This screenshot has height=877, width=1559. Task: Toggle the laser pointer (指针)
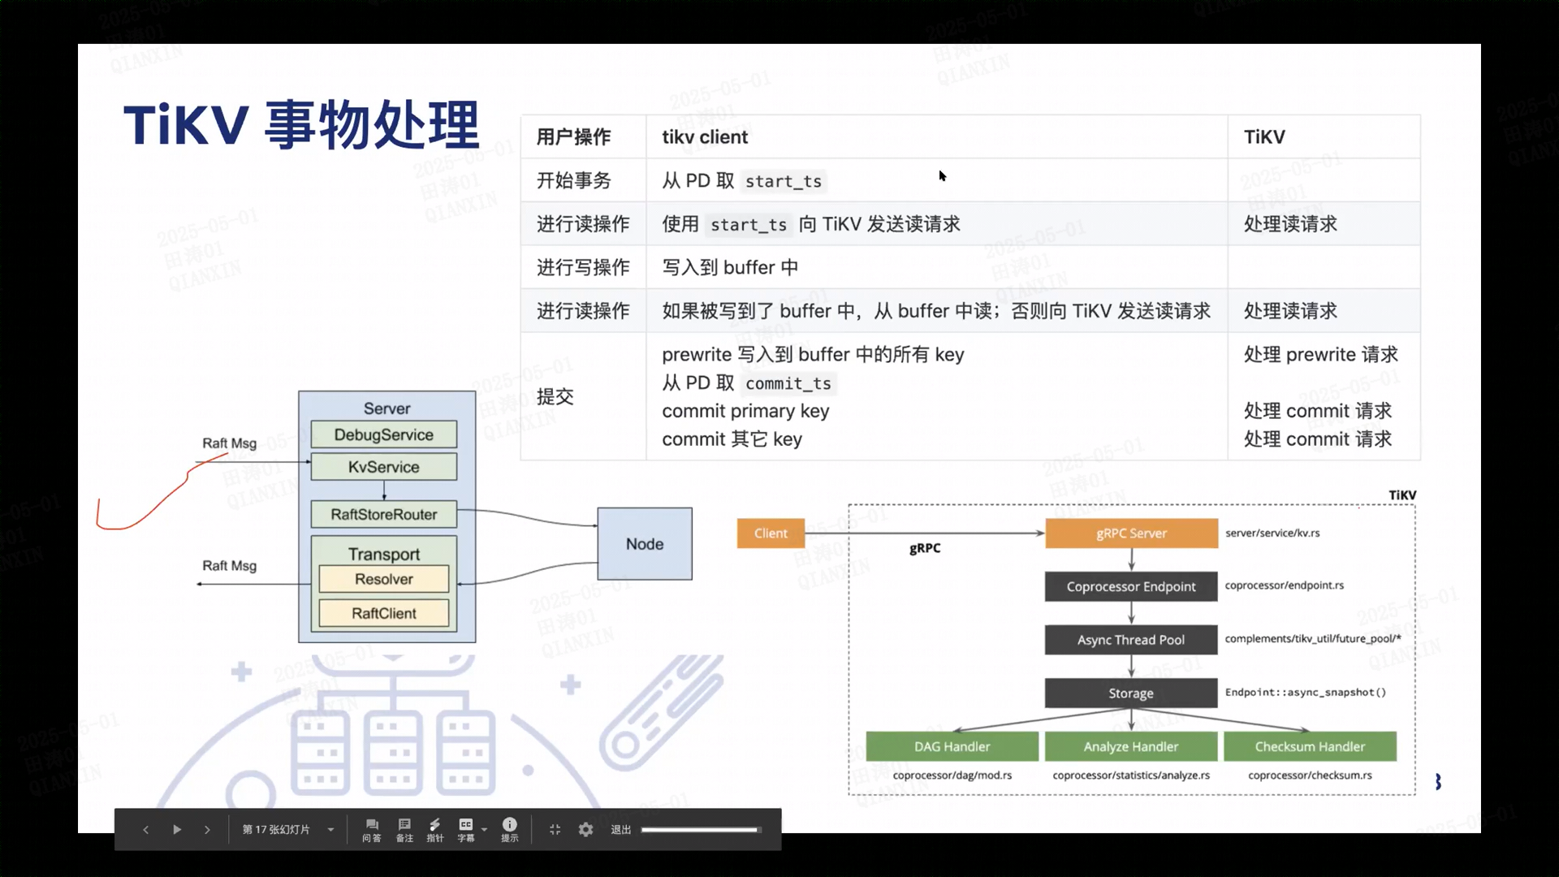(x=435, y=830)
